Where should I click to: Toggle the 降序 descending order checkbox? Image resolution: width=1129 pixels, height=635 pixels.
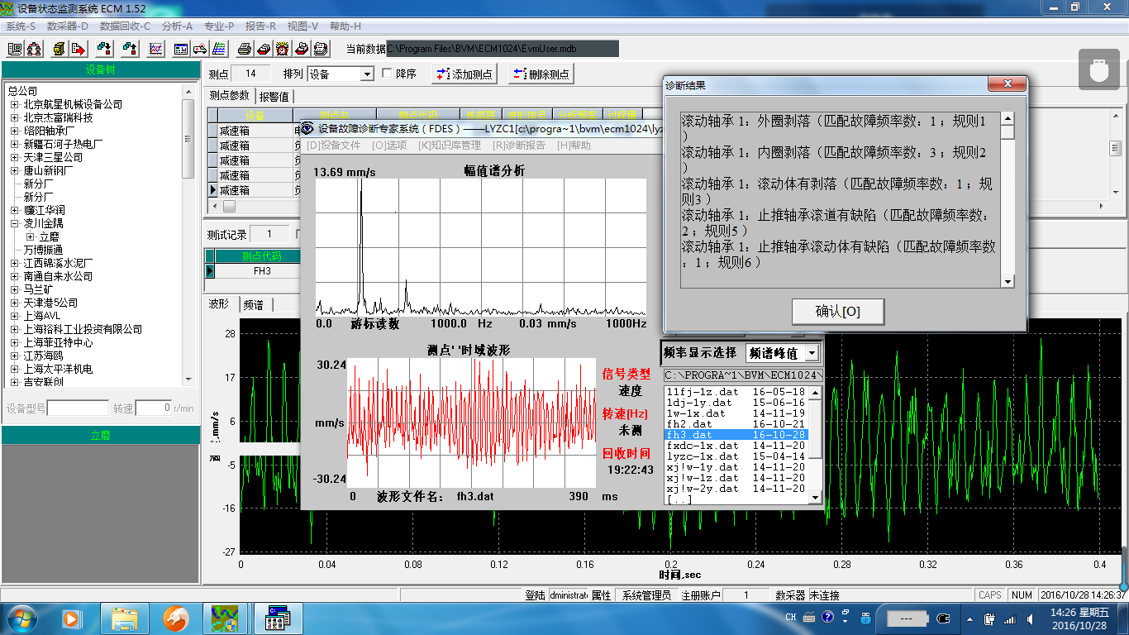(387, 74)
